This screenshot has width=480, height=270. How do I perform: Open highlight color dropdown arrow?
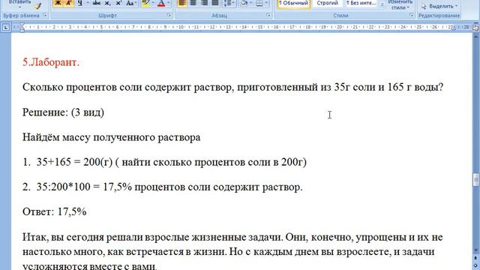[153, 3]
